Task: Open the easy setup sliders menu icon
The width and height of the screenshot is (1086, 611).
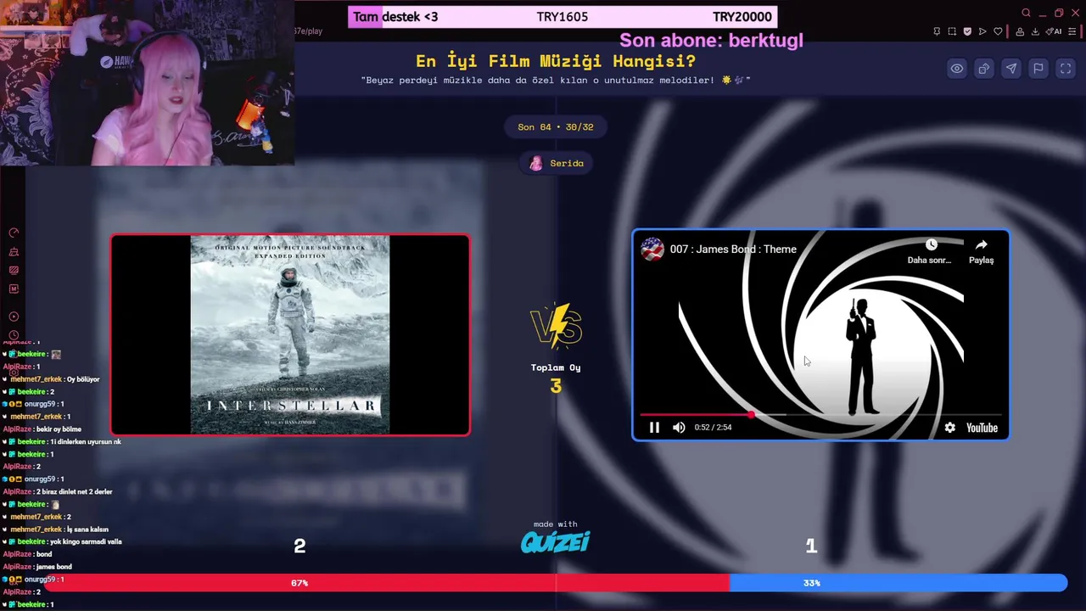Action: pyautogui.click(x=1072, y=31)
